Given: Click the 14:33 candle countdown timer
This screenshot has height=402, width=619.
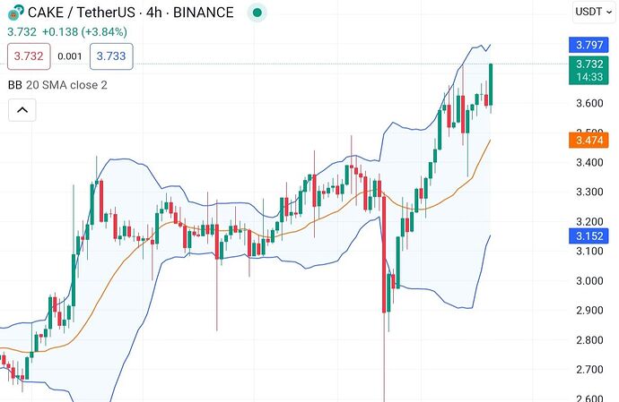Looking at the screenshot, I should [589, 78].
